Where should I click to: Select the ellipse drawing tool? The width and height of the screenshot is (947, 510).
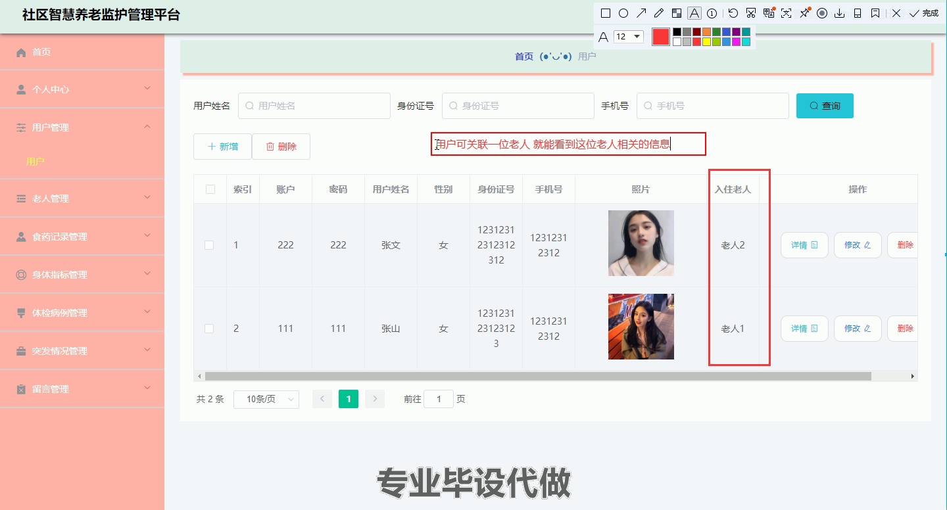point(623,12)
